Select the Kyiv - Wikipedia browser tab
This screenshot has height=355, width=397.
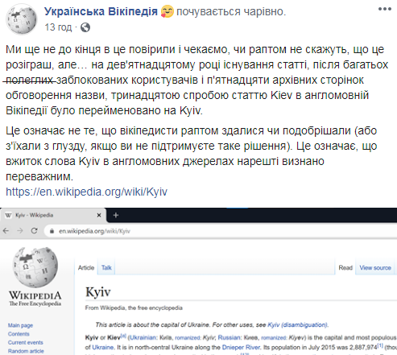coord(53,215)
